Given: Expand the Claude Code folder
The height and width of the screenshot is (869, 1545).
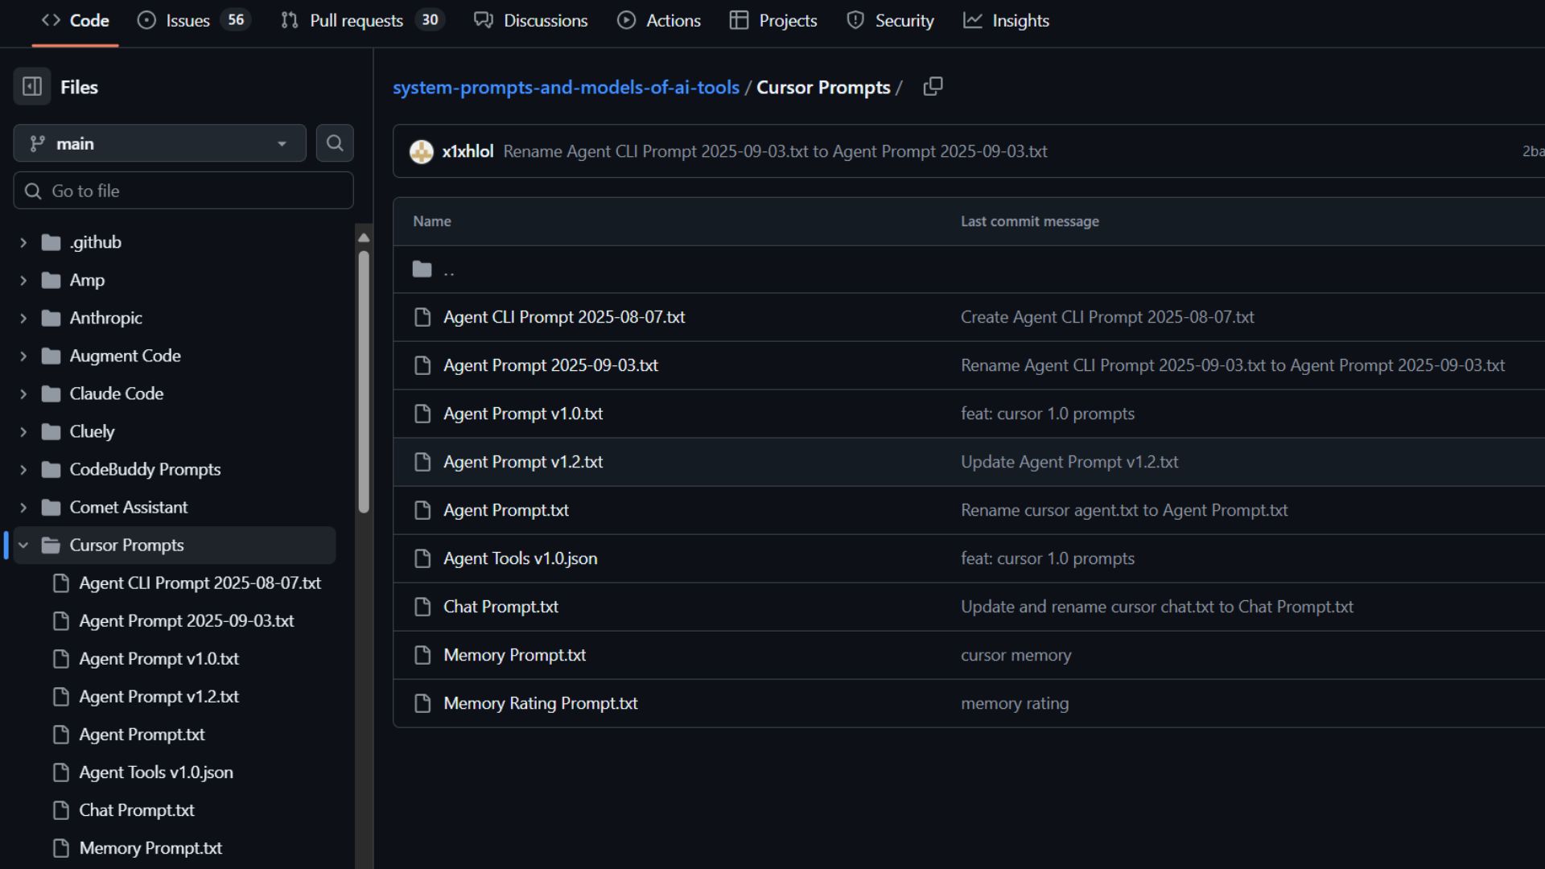Looking at the screenshot, I should 23,393.
